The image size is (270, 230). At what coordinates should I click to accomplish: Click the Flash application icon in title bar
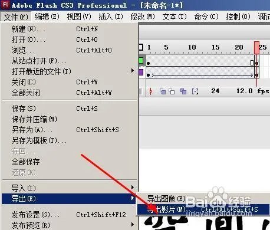pyautogui.click(x=5, y=5)
